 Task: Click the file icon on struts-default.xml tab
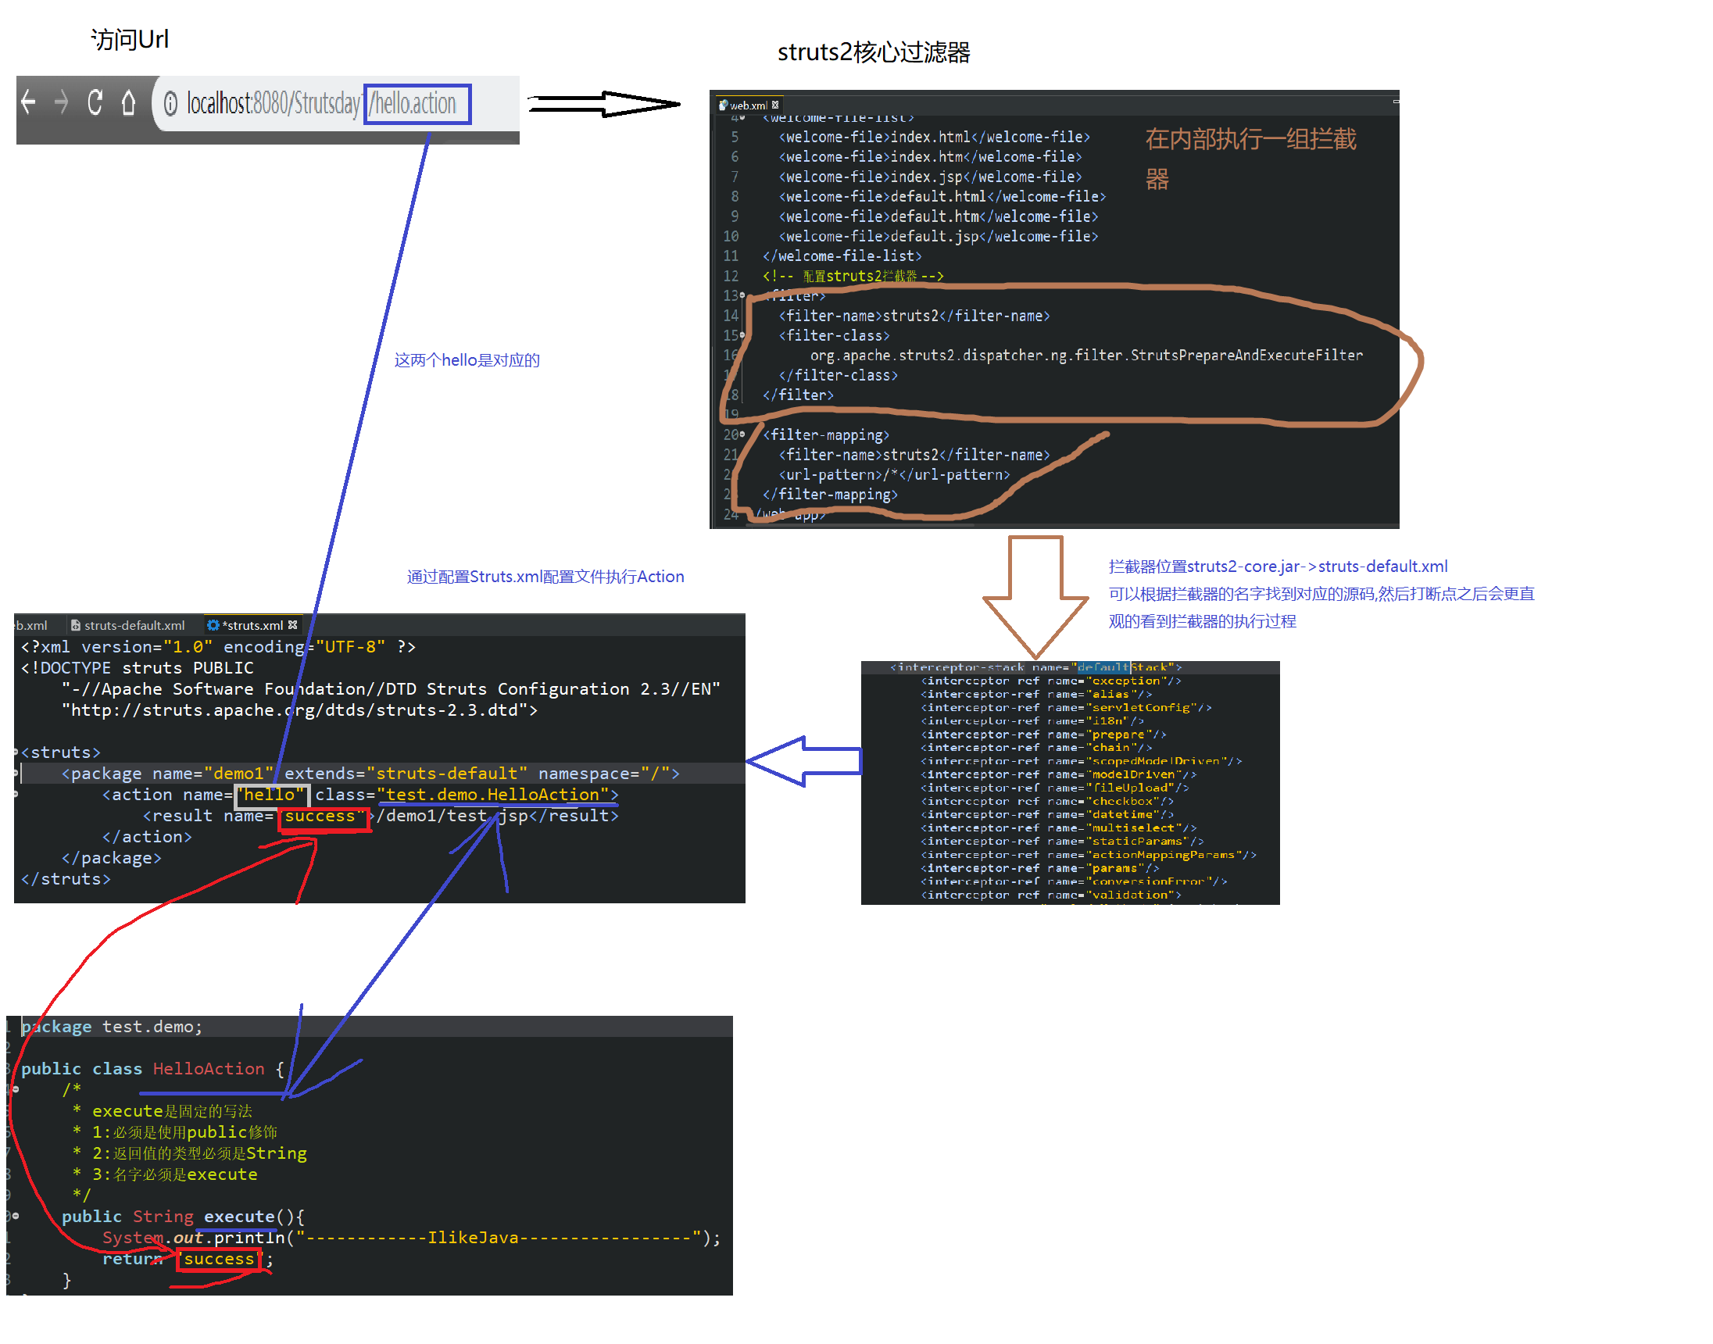(76, 625)
